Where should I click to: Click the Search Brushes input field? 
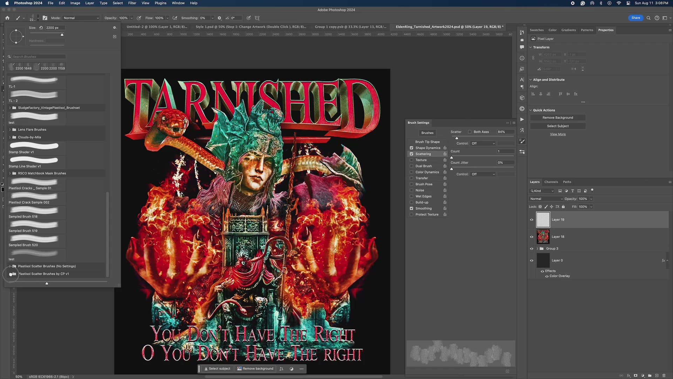[x=39, y=56]
